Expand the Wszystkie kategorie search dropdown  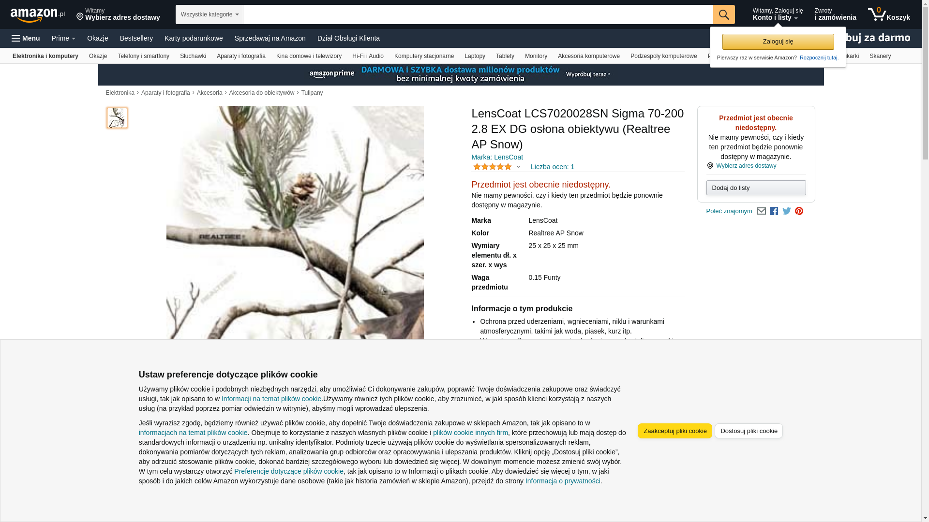click(210, 14)
